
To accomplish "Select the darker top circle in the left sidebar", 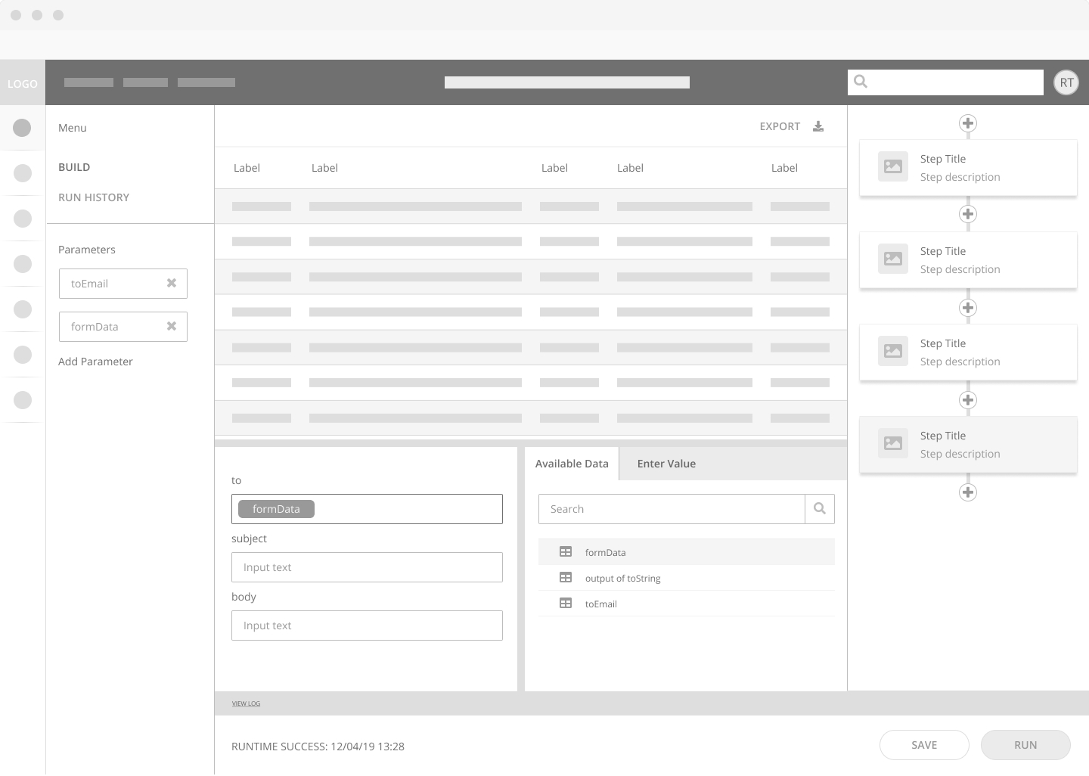I will point(23,128).
